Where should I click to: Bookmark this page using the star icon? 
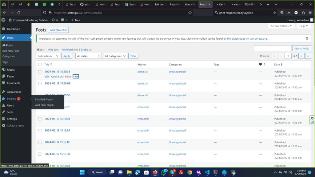(x=190, y=13)
